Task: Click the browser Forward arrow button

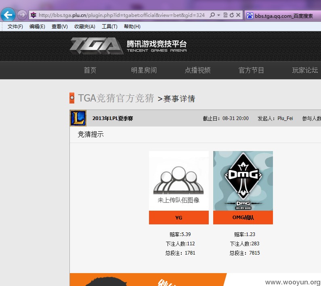Action: [22, 15]
